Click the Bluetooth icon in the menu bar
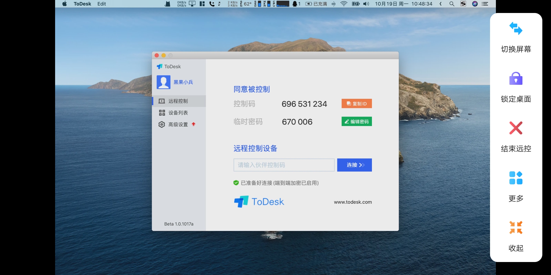This screenshot has width=551, height=275. (x=333, y=4)
